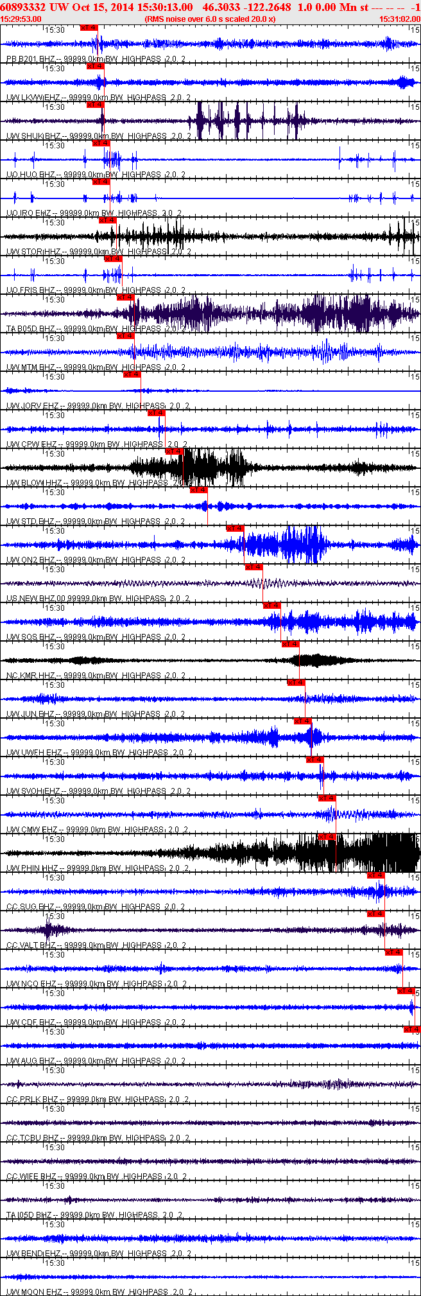
Task: Click the UW ON2 BHZ station label
Action: (x=30, y=560)
